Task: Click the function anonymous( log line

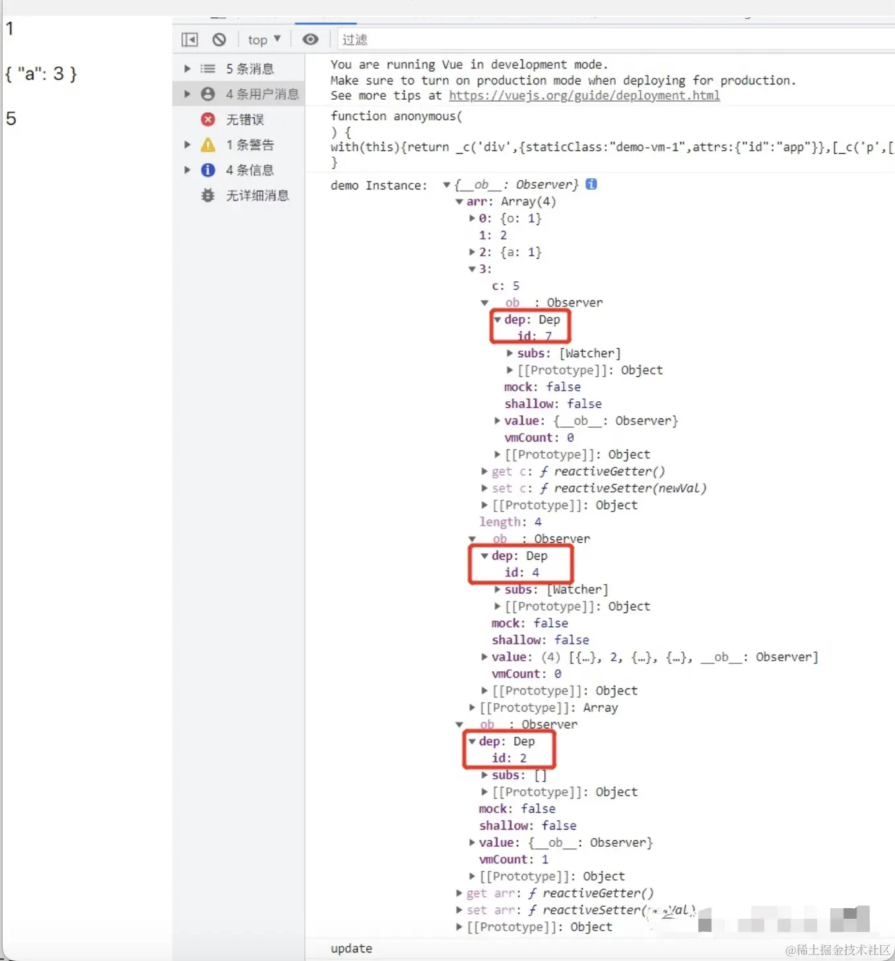Action: click(x=396, y=116)
